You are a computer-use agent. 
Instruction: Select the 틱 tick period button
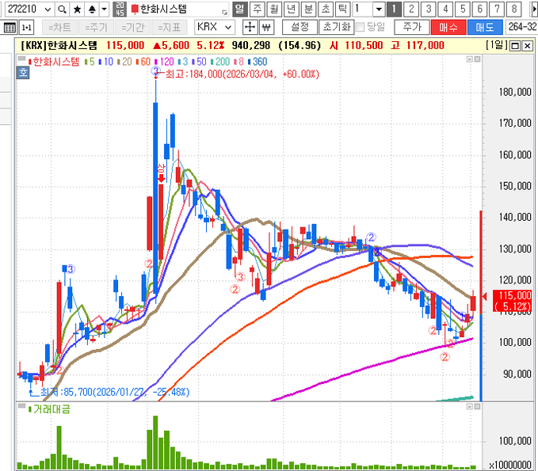coord(343,9)
